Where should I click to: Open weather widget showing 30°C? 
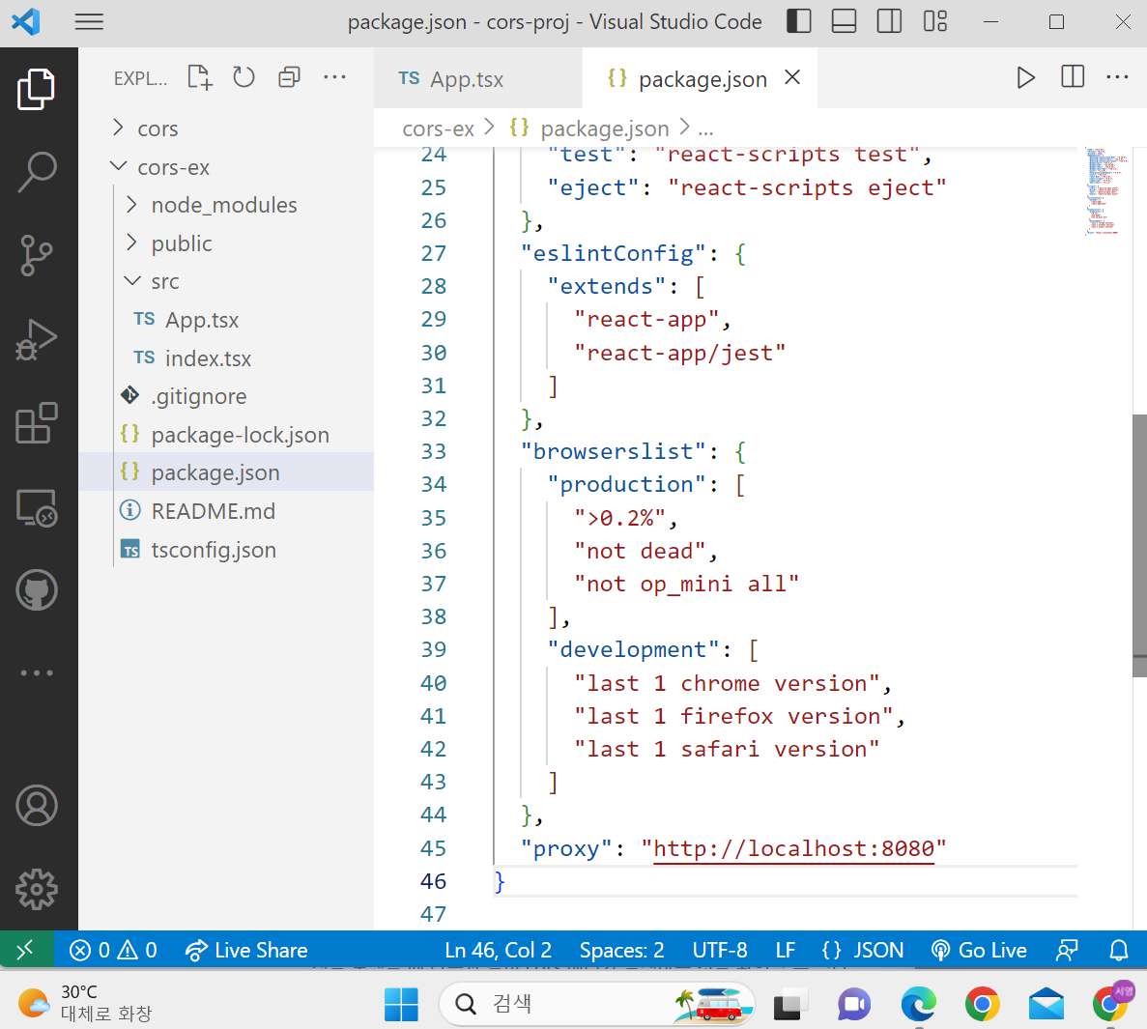click(x=84, y=1004)
